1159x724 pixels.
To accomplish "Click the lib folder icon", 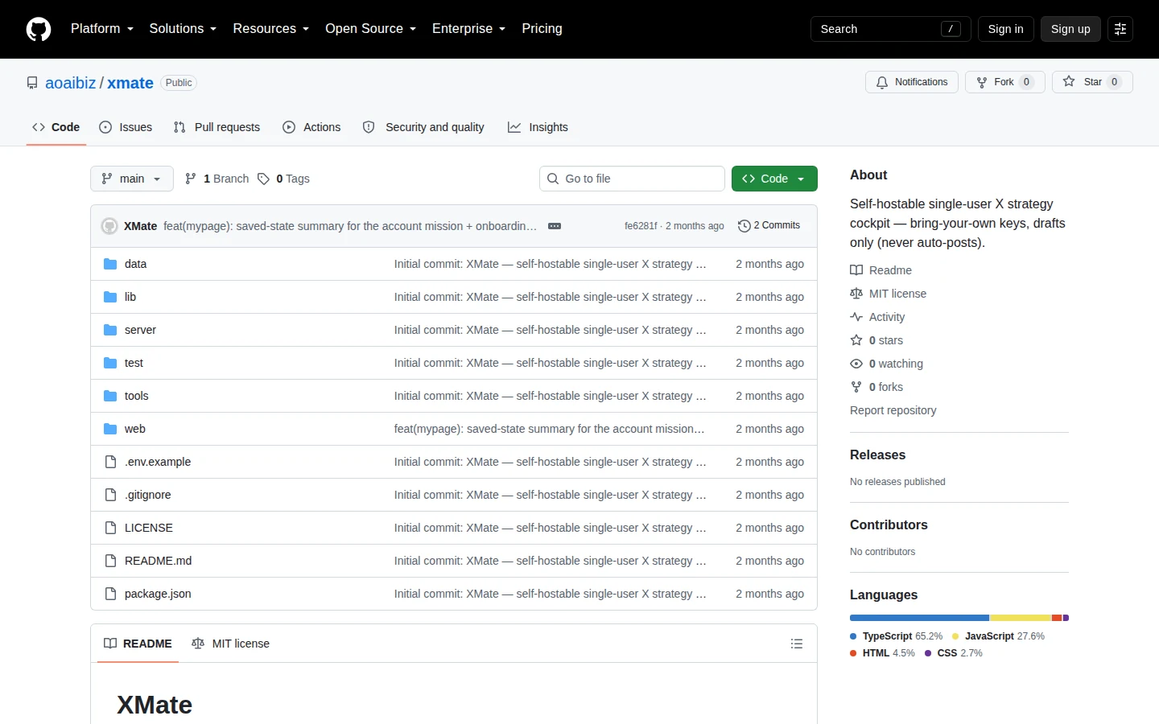I will tap(110, 297).
